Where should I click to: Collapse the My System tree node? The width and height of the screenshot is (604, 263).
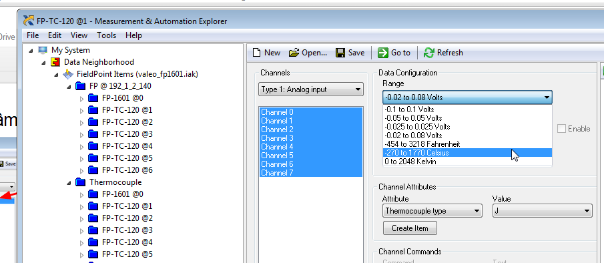point(31,51)
